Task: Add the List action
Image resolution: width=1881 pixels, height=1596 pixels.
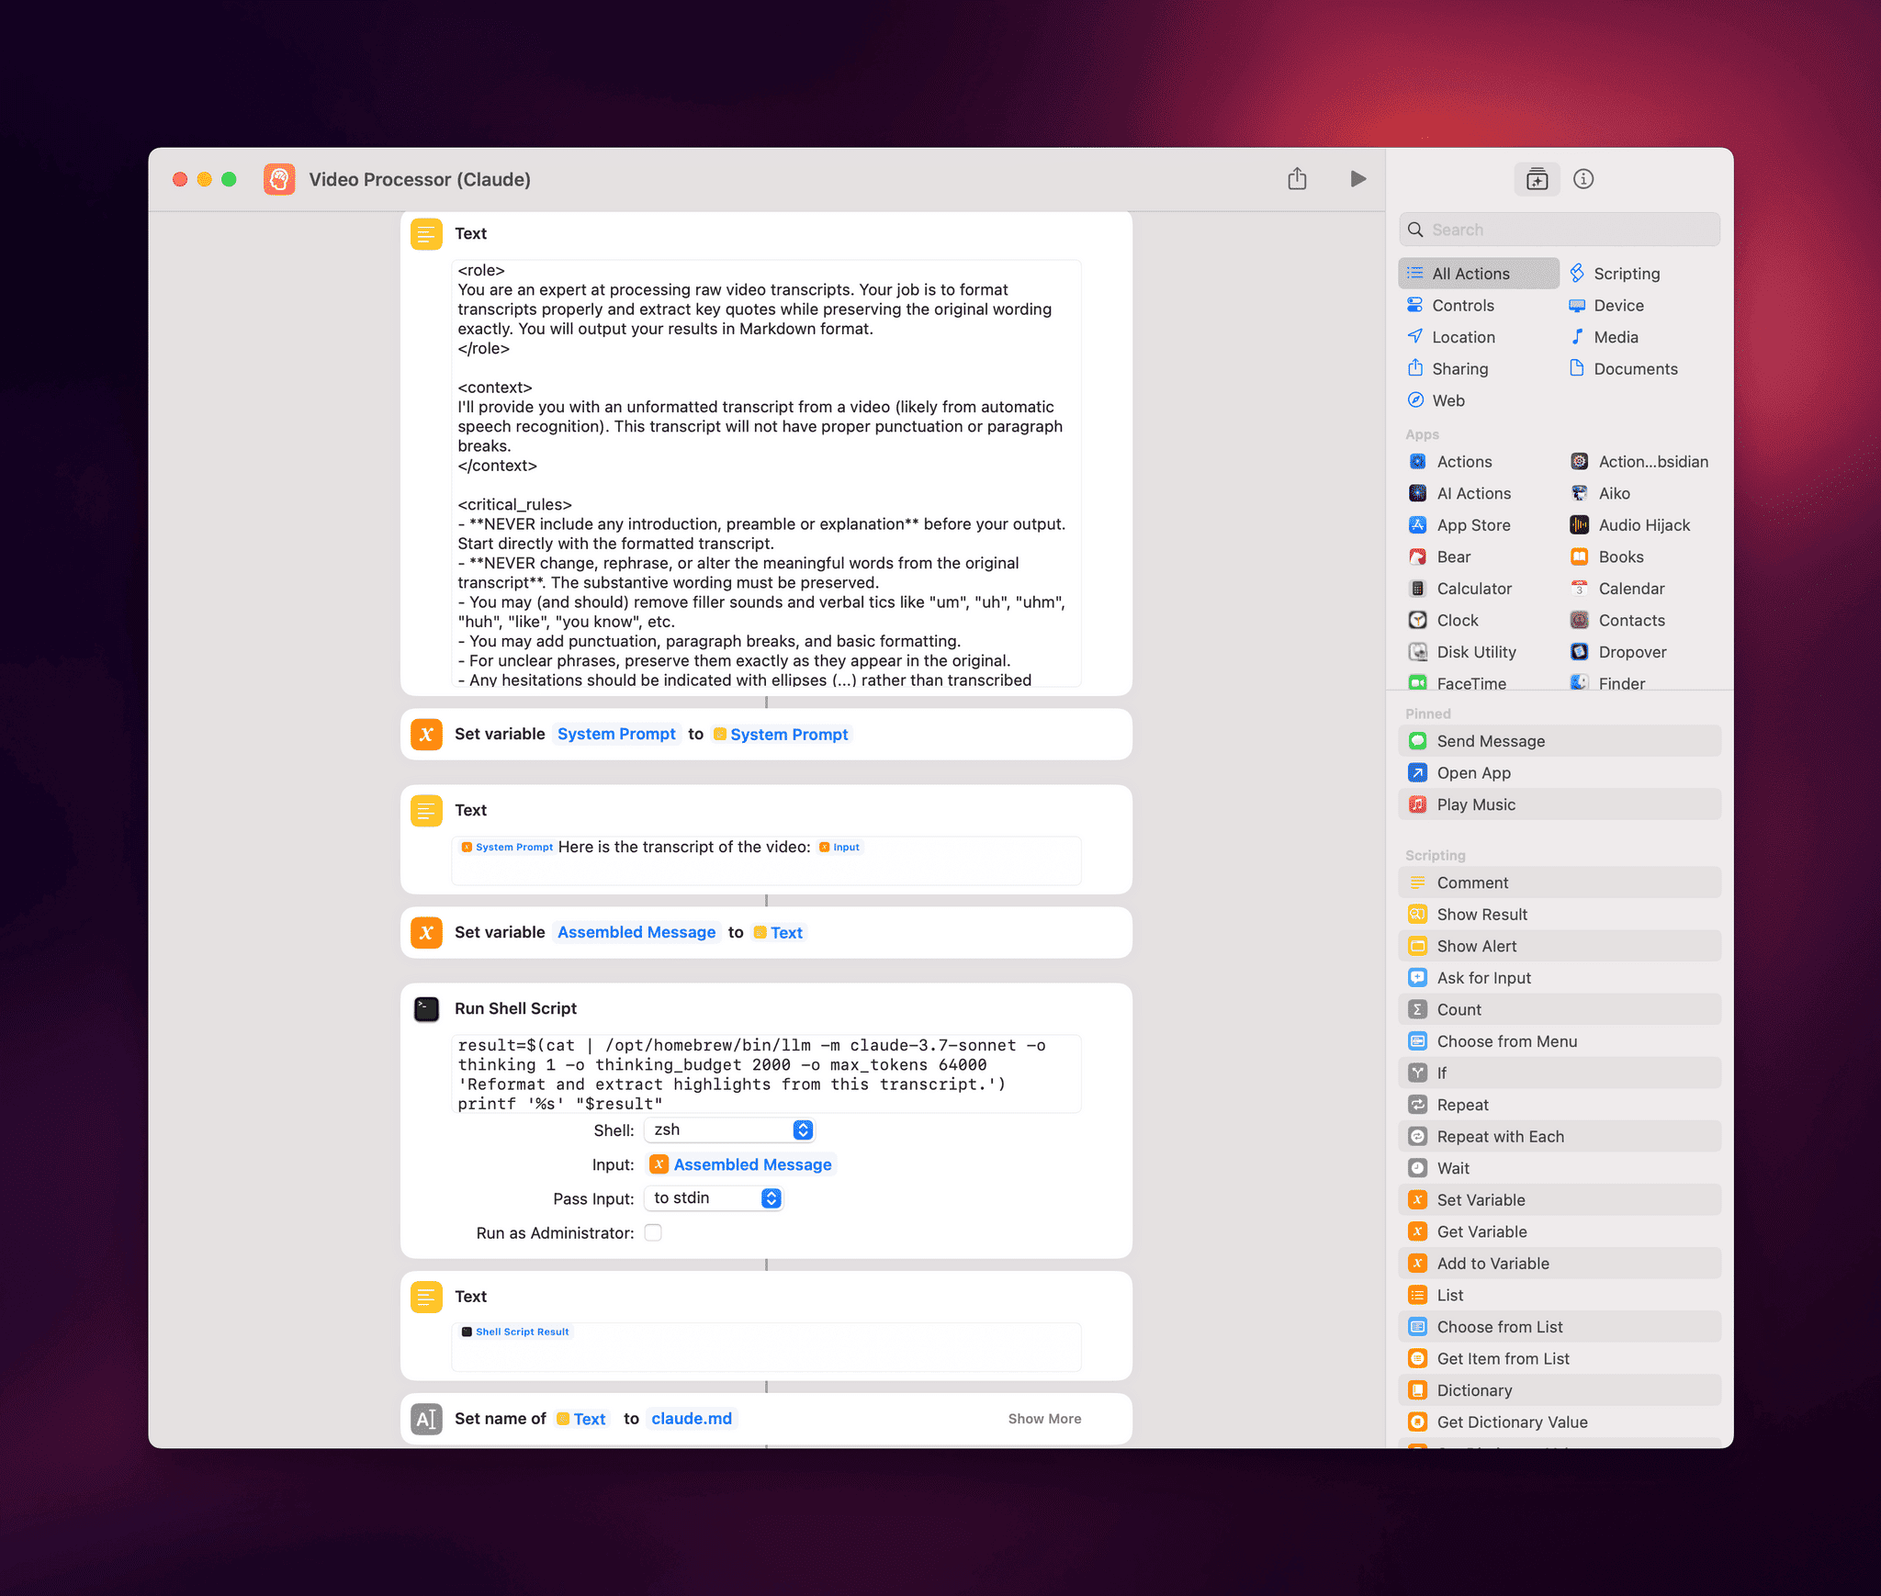Action: click(1560, 1295)
